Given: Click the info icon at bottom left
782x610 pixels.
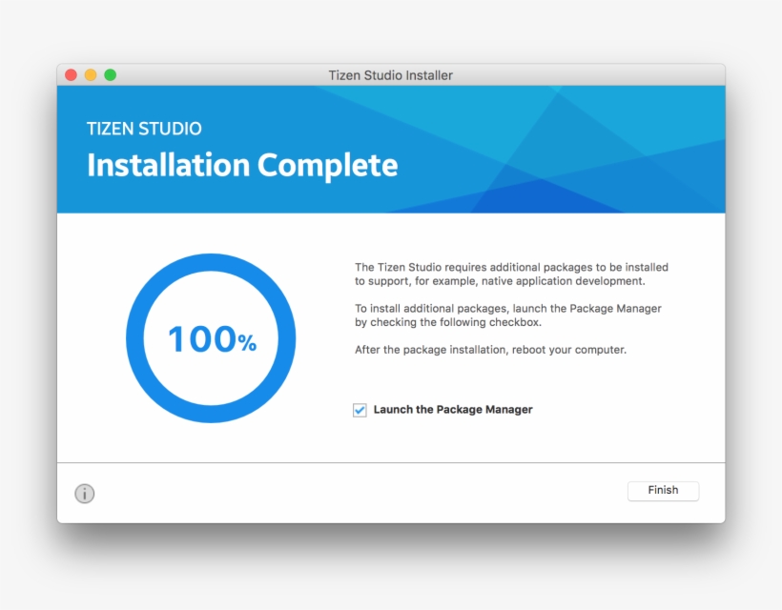Looking at the screenshot, I should pos(84,494).
